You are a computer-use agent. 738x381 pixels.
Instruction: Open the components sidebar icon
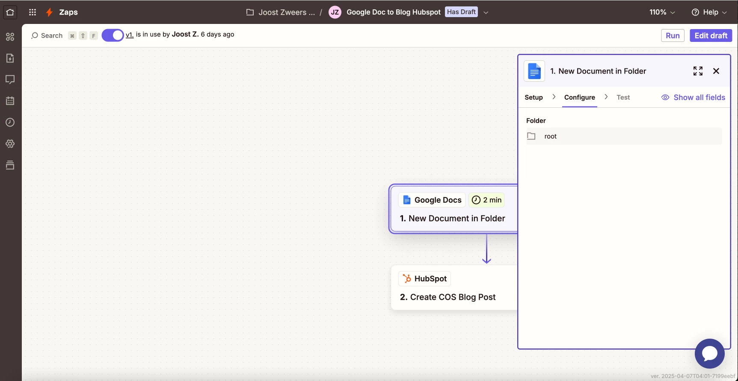(x=10, y=37)
